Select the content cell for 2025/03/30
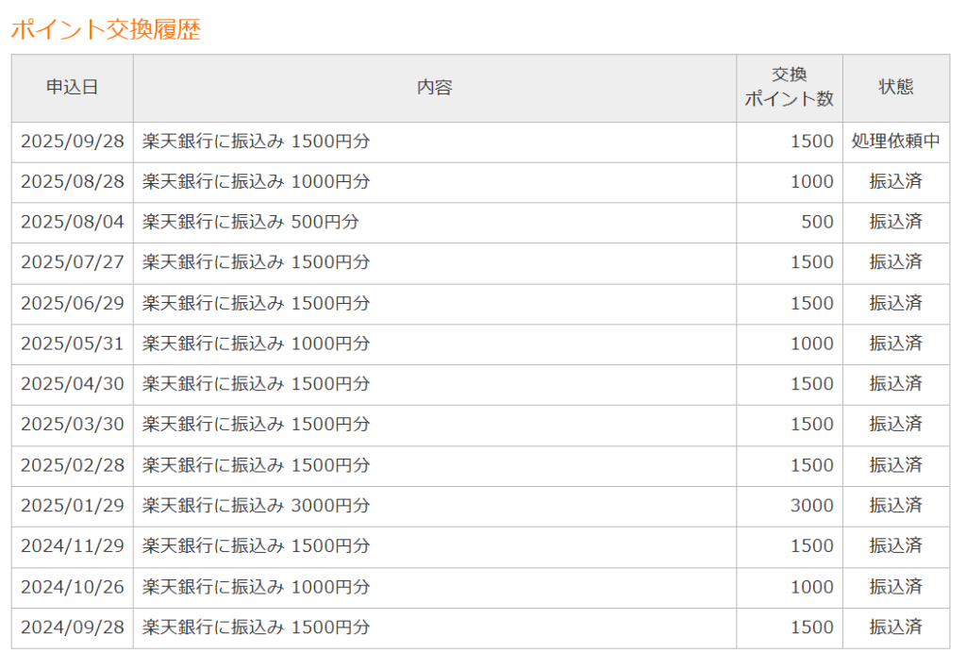 [257, 425]
